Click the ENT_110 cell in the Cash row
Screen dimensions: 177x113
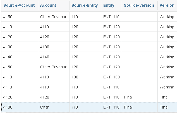pyautogui.click(x=111, y=107)
